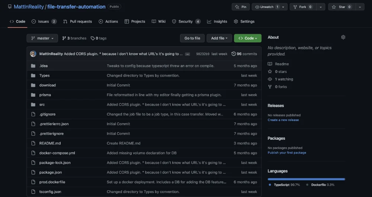Open the docker-compose.yml file name

(57, 153)
